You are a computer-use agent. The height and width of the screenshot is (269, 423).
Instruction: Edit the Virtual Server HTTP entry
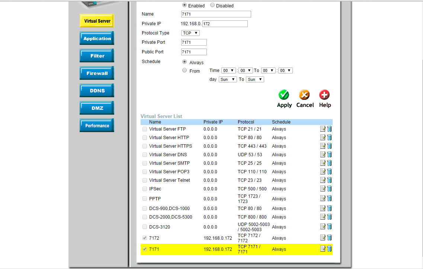pos(323,137)
